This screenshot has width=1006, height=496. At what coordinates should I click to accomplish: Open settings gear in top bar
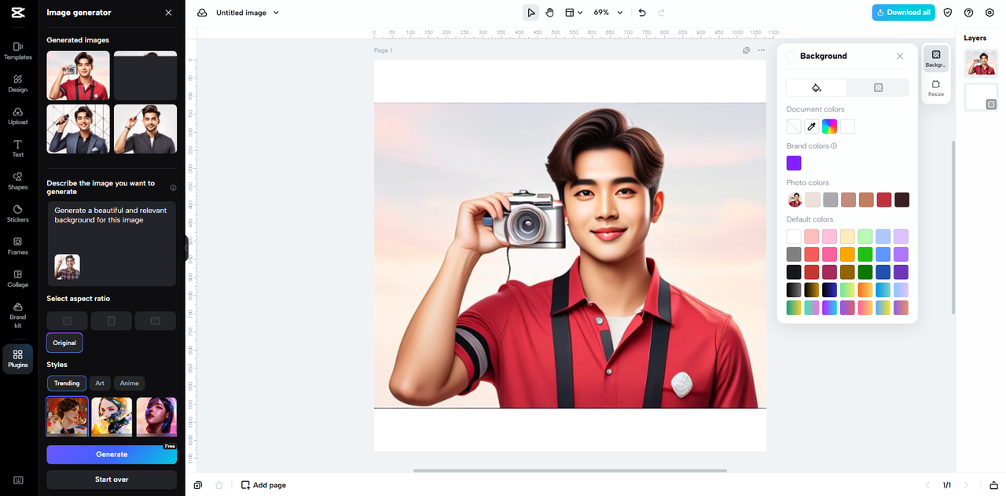989,13
